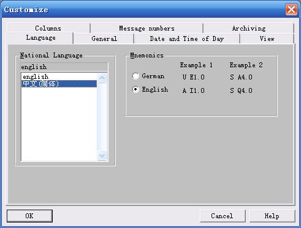Select the Language tab
Screen dimensions: 301x228
click(40, 38)
